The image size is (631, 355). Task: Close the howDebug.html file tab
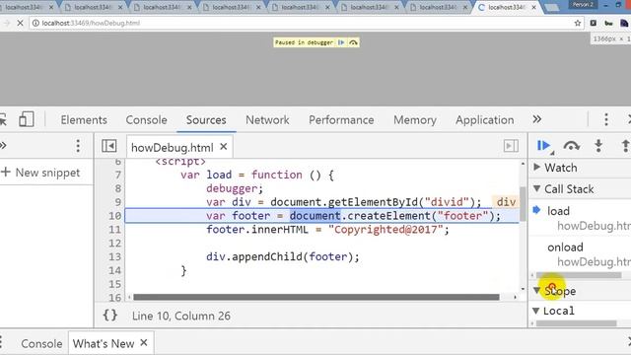click(224, 147)
